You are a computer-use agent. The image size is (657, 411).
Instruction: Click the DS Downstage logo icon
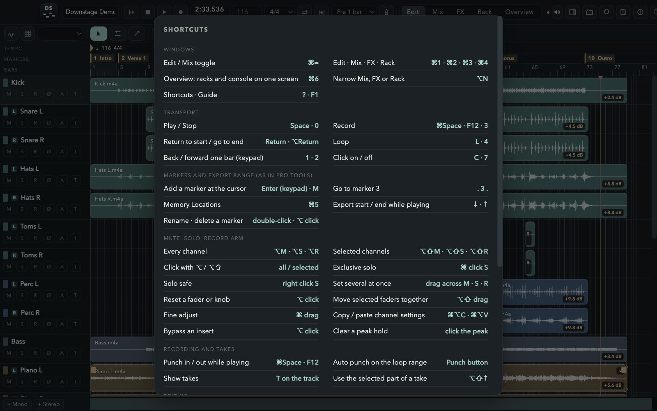(x=49, y=12)
